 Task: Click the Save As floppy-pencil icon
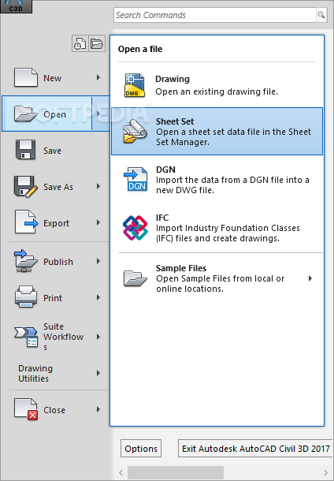26,186
